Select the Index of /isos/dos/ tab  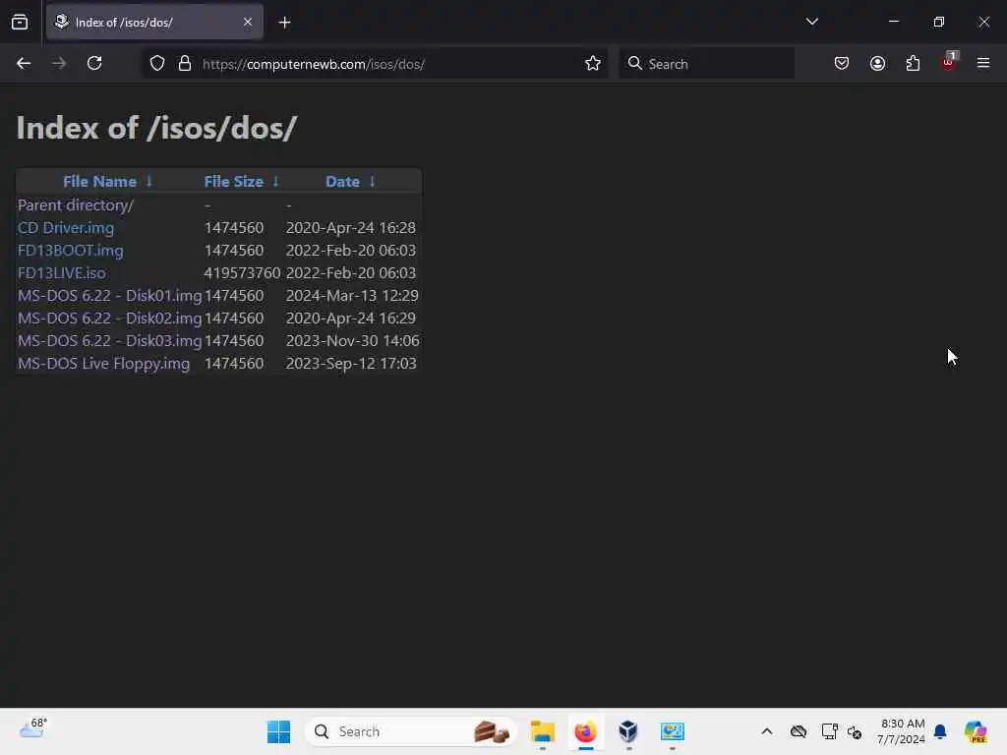click(154, 22)
